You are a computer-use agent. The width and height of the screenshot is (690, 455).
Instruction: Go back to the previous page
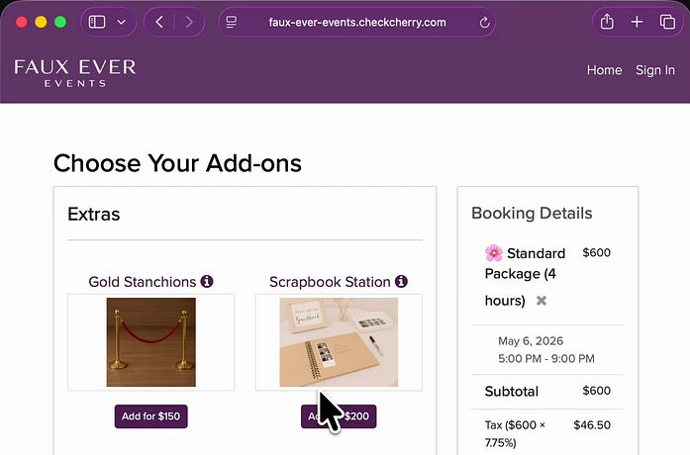(x=159, y=22)
